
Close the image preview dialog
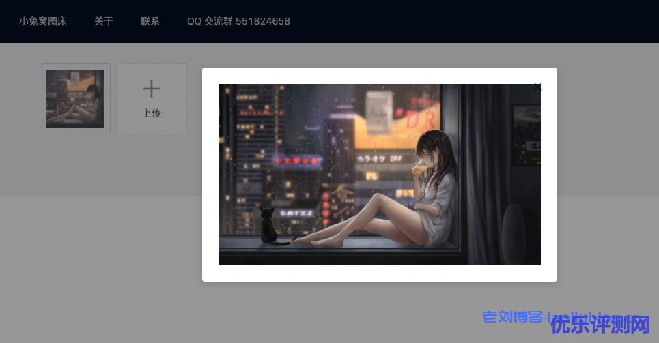(537, 87)
